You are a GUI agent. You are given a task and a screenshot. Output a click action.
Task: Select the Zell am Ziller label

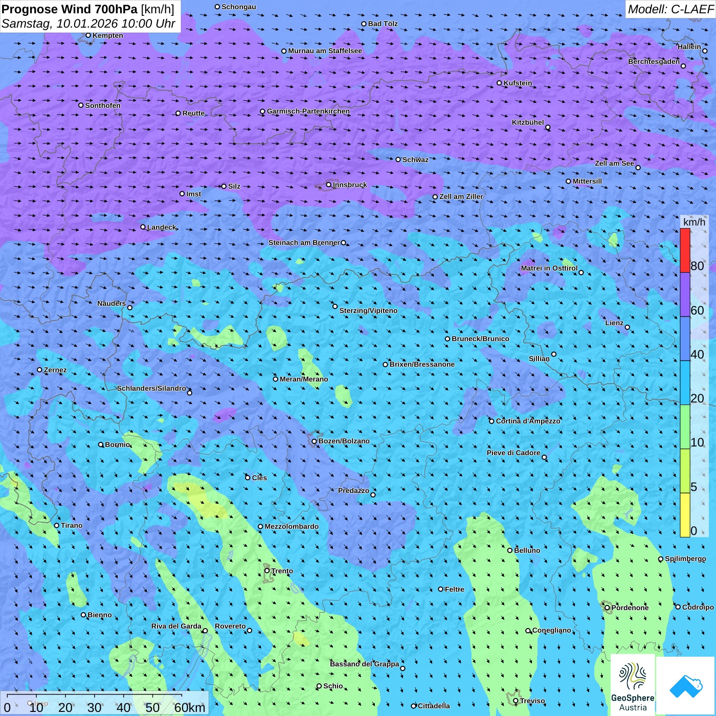pyautogui.click(x=461, y=196)
